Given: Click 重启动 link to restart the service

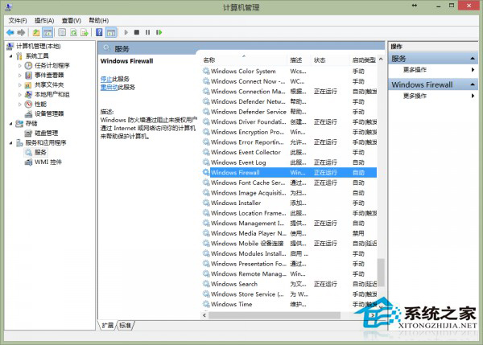Looking at the screenshot, I should [x=109, y=88].
